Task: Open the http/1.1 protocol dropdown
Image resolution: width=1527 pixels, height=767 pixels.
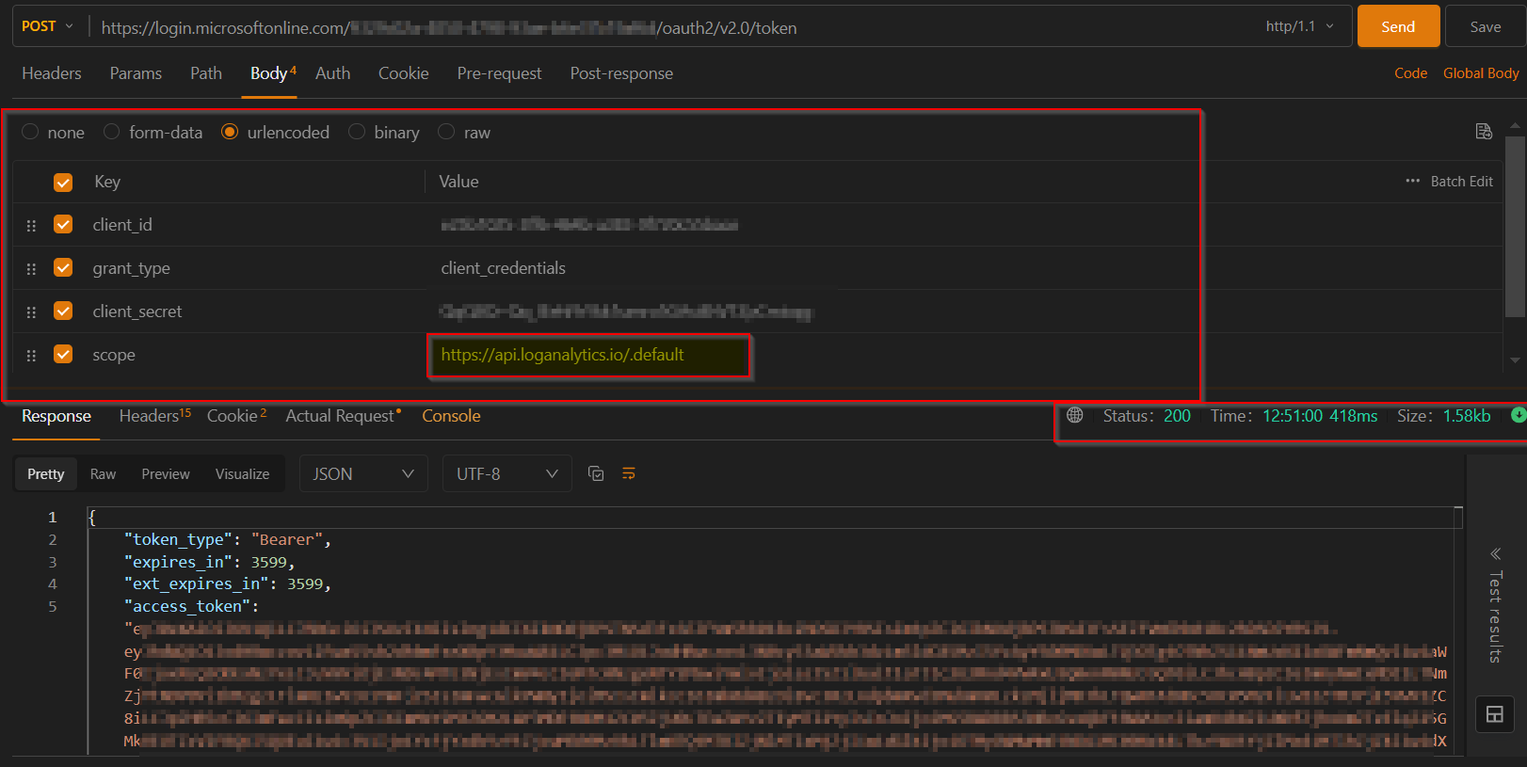Action: 1299,26
